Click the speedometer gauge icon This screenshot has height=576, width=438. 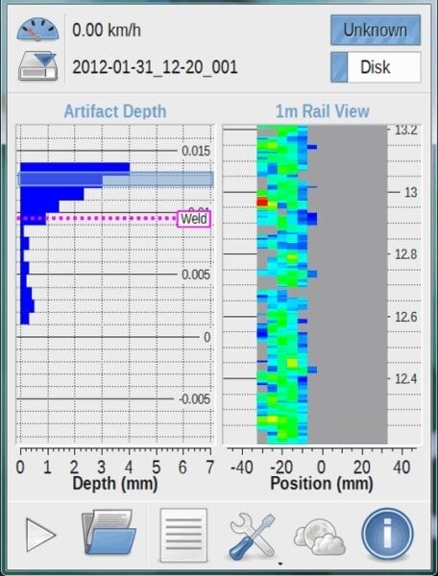click(x=37, y=30)
